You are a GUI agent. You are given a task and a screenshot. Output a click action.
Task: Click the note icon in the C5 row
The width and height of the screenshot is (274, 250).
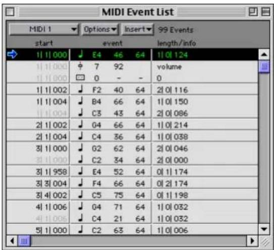coord(80,195)
